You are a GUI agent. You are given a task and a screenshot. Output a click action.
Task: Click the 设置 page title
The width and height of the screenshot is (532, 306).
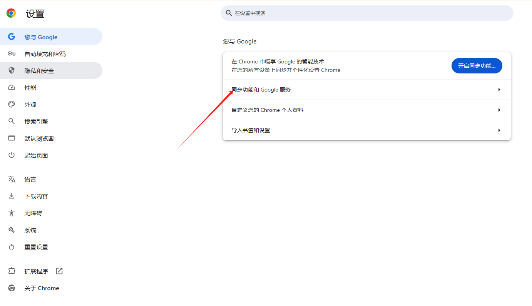pos(35,14)
